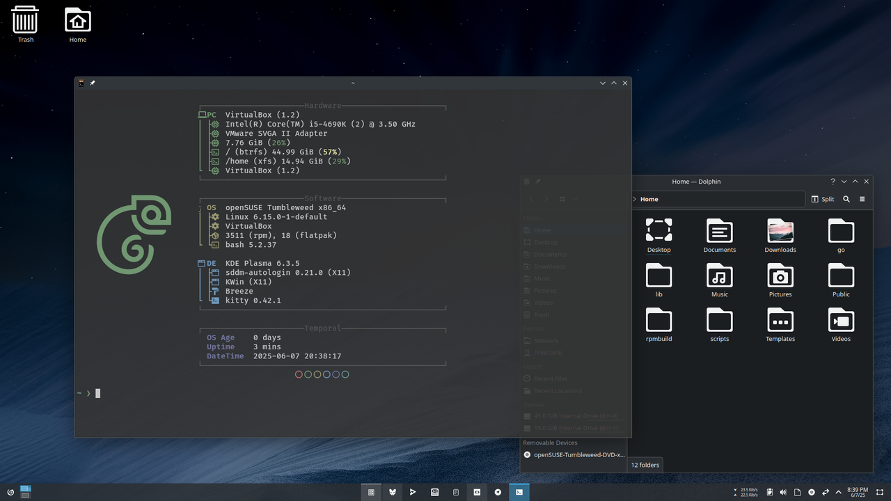Click the openSUSE Tumbleweed x86_64 terminal line
Screen dimensions: 891x501
point(285,207)
